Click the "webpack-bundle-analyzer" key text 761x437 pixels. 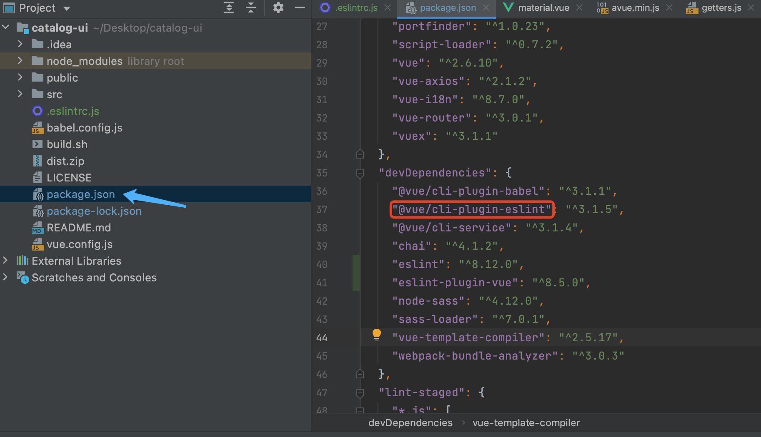click(475, 356)
